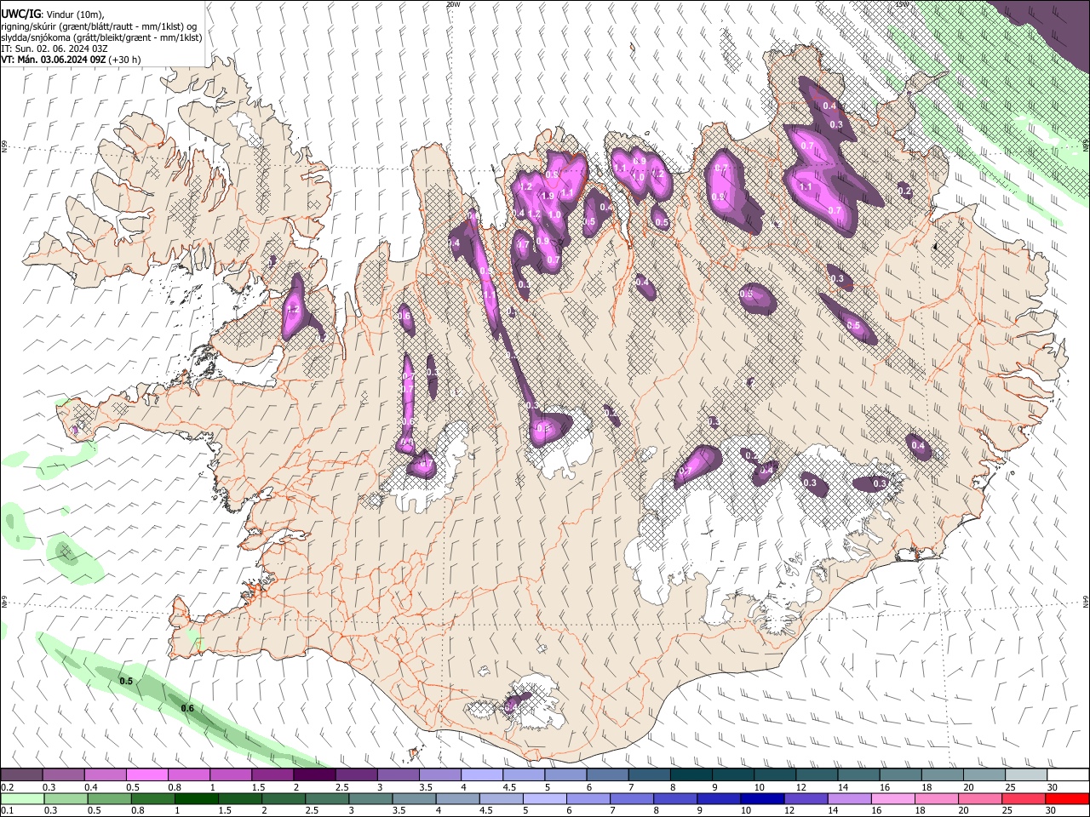Select the darkest purple snow swatch starting at 2
This screenshot has width=1090, height=817.
[x=313, y=775]
